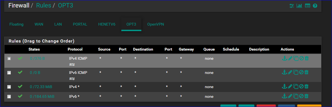Disable the IPv6 * rule
This screenshot has width=332, height=107.
301,96
